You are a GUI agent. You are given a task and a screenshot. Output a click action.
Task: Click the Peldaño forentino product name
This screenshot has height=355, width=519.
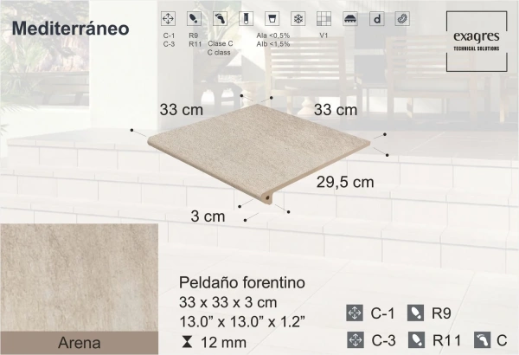coord(241,283)
